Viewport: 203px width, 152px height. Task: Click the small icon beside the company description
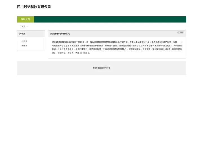(182, 42)
